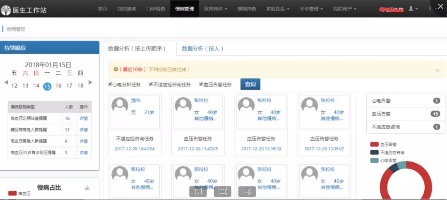Click the red 血压告警 legend swatch
This screenshot has width=447, height=200.
(374, 145)
